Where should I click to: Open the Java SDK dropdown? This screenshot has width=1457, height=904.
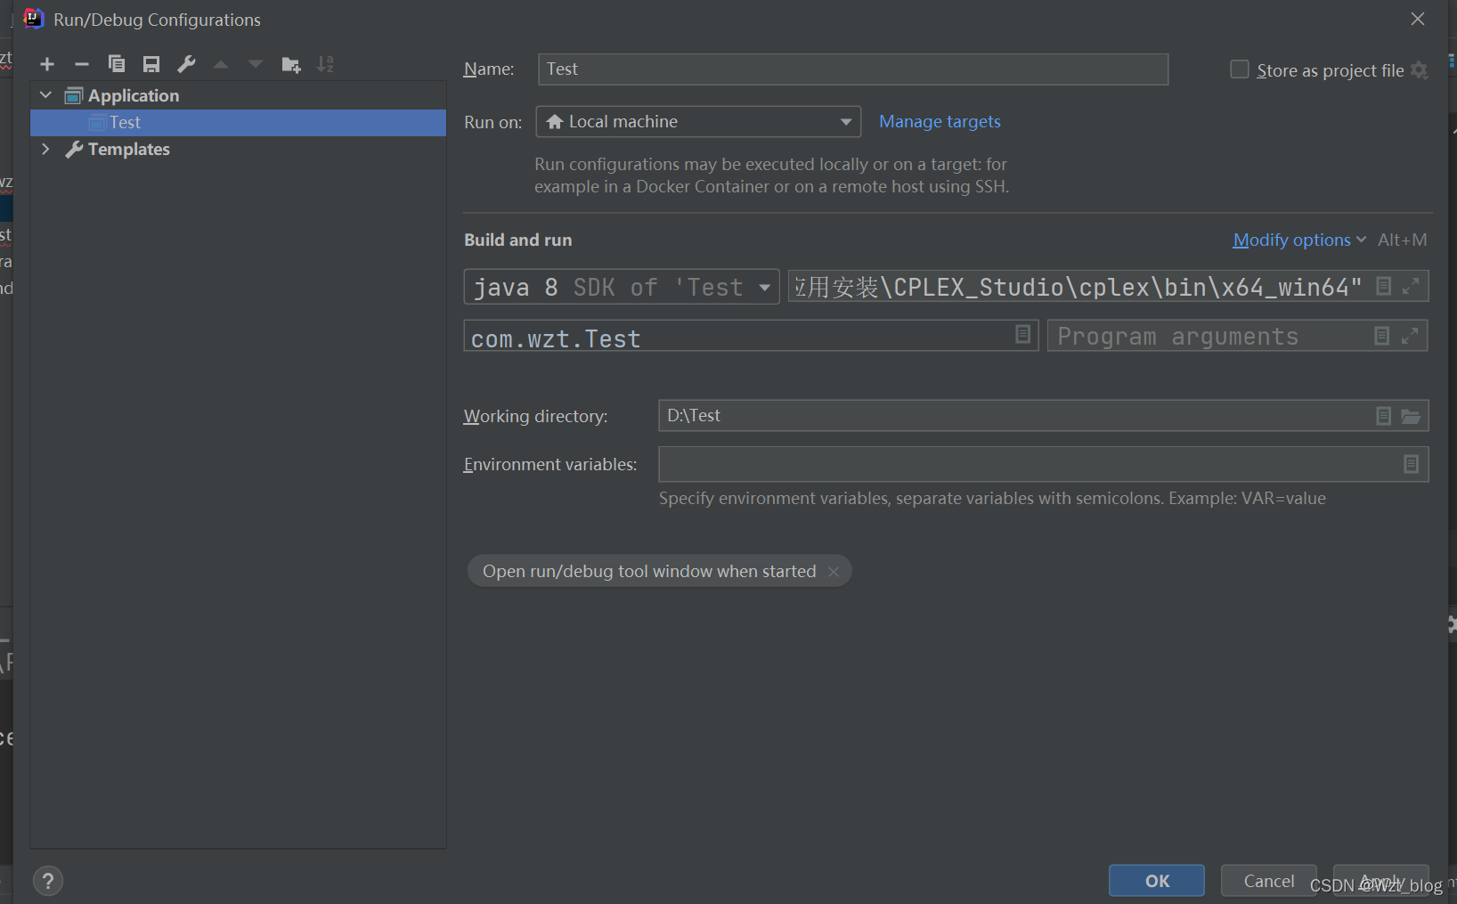point(622,287)
